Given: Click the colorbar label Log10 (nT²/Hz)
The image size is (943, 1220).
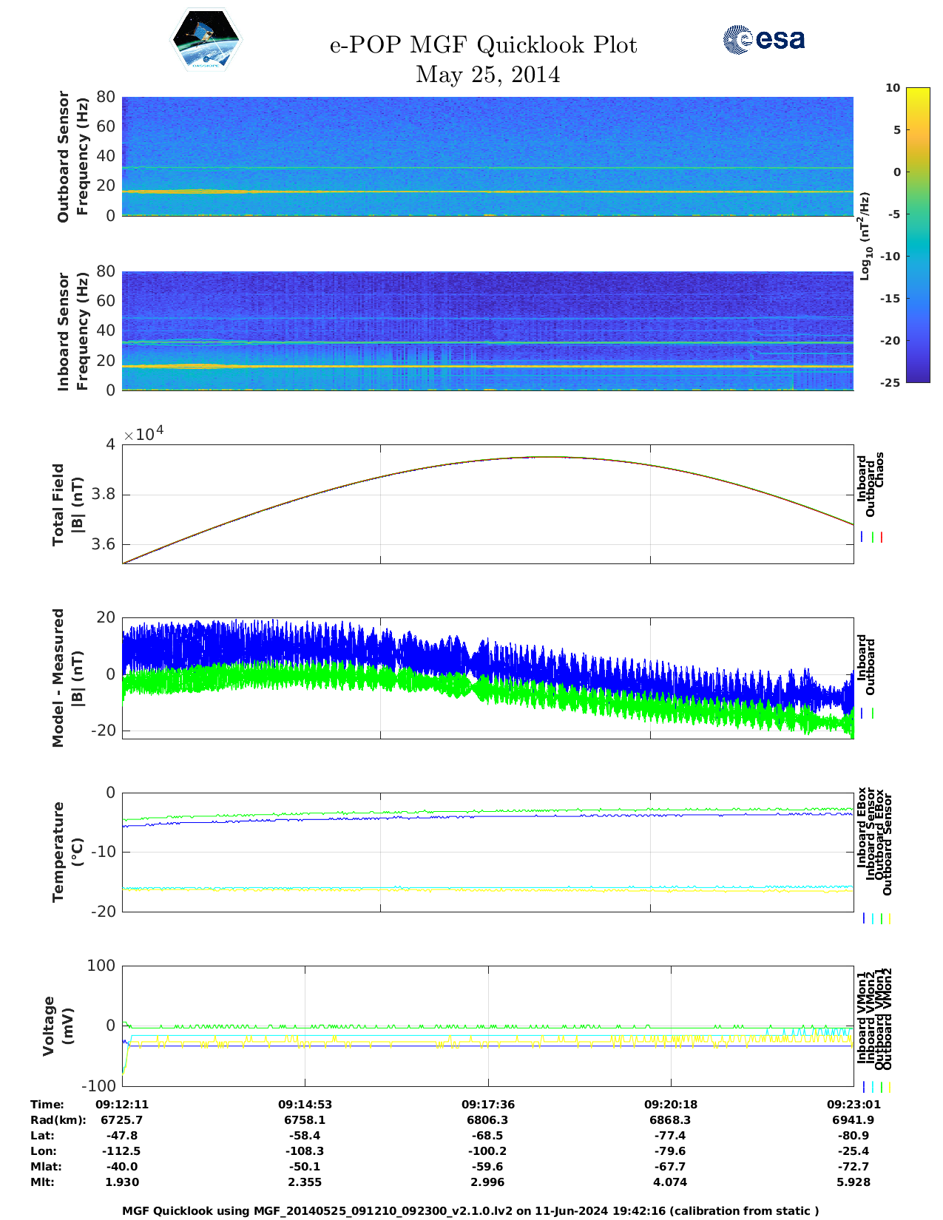Looking at the screenshot, I should pos(864,237).
